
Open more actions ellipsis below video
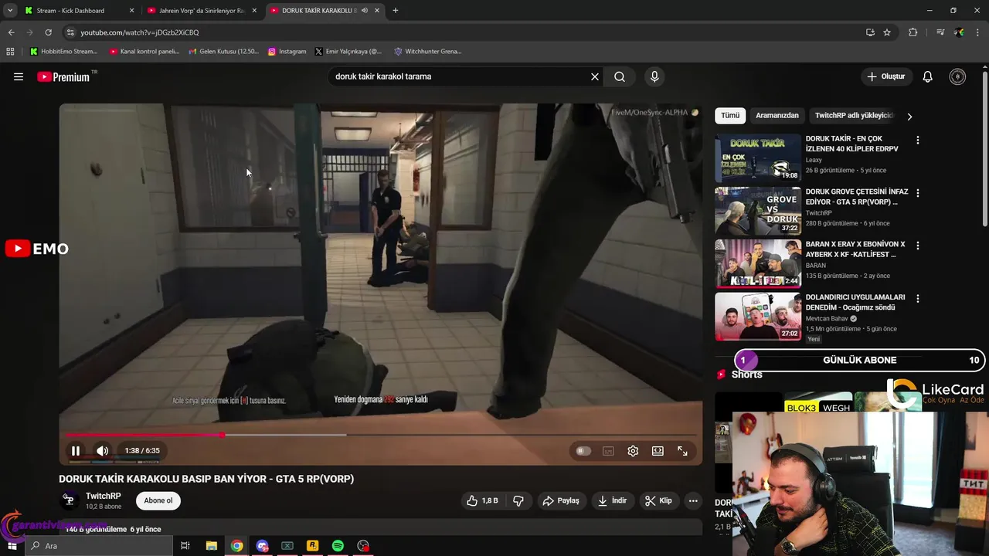(x=693, y=500)
